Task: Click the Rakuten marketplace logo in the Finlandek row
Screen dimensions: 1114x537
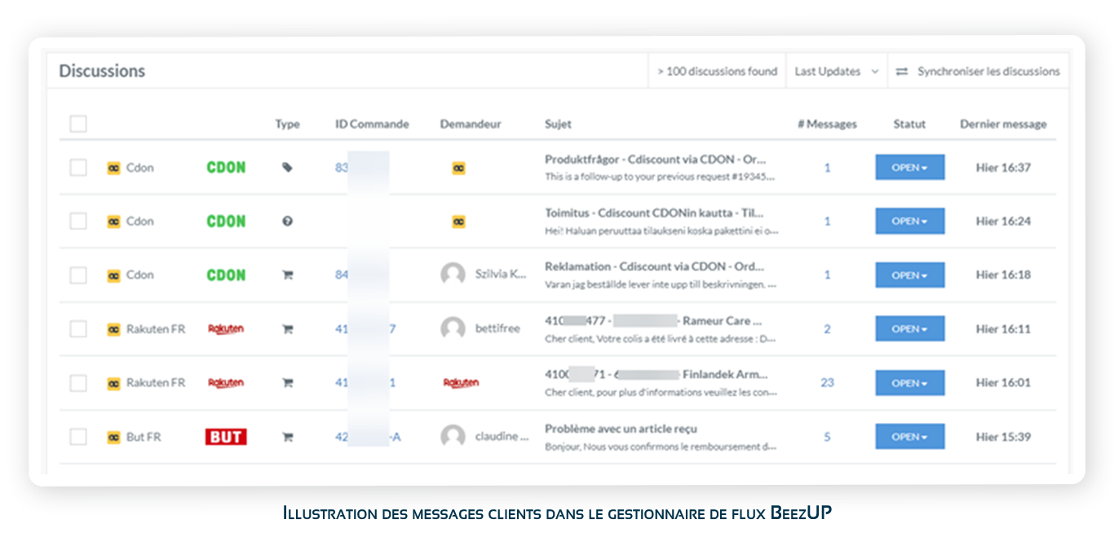Action: 226,383
